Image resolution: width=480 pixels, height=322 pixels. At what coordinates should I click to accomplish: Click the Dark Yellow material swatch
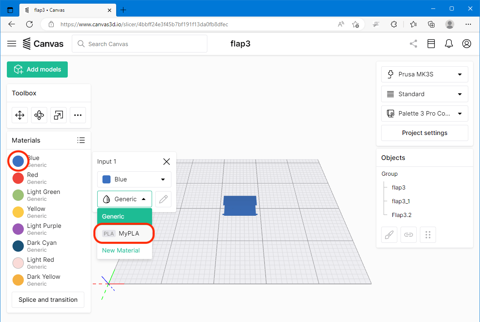pos(18,280)
